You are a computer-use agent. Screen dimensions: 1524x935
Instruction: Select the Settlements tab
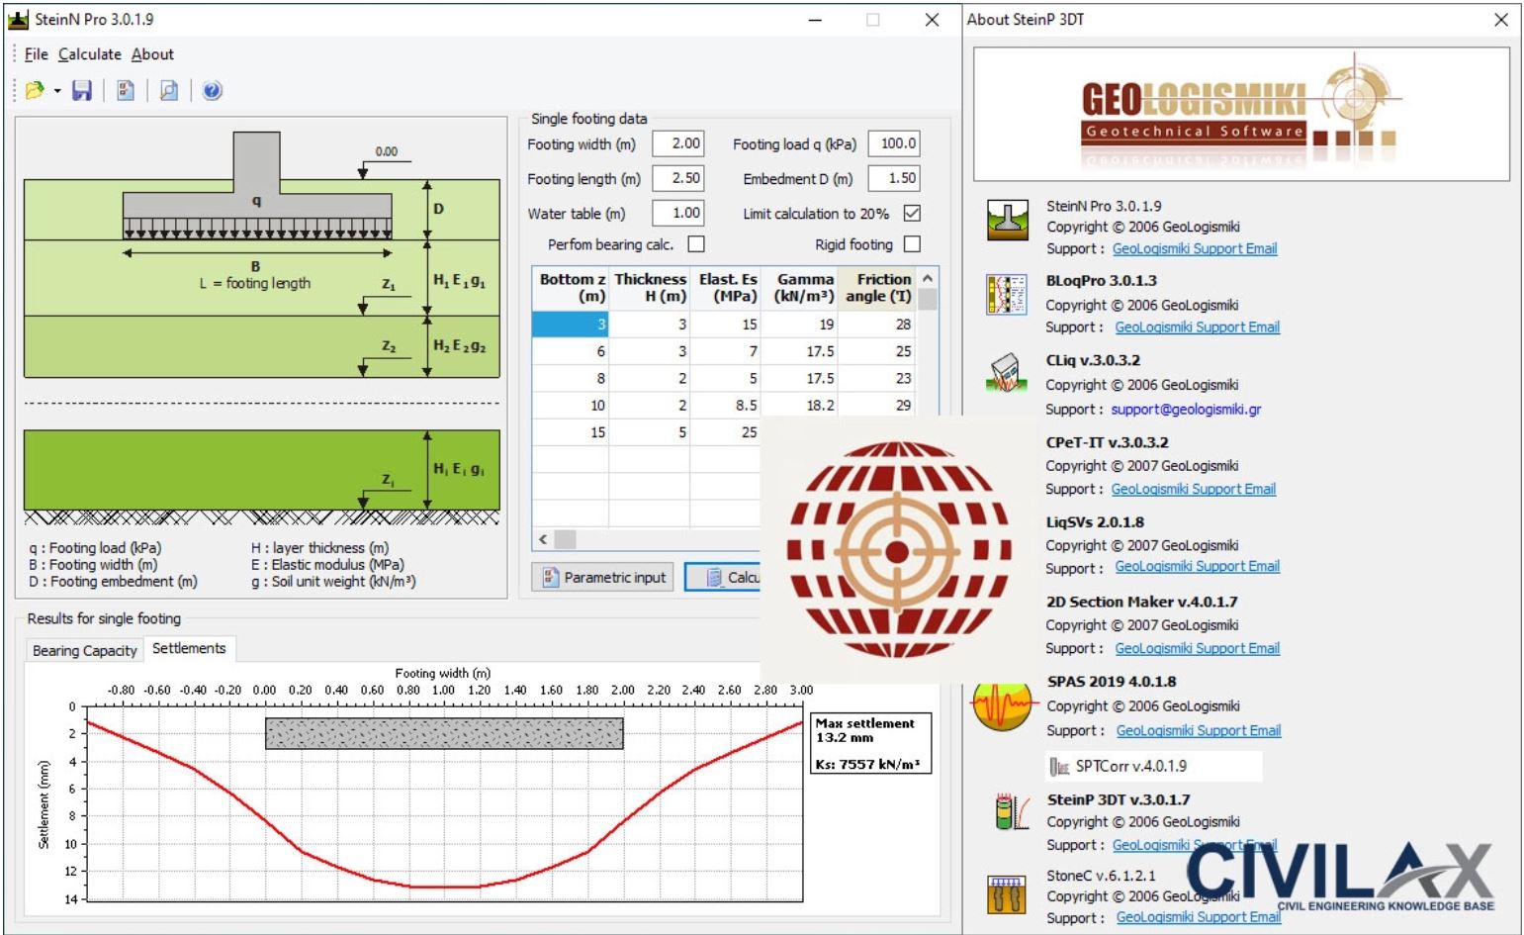point(189,648)
